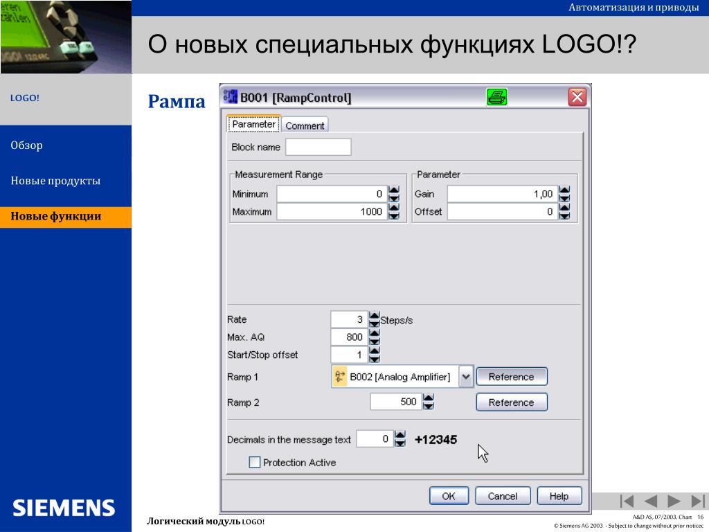Click the Steps/s unit label

coord(397,320)
